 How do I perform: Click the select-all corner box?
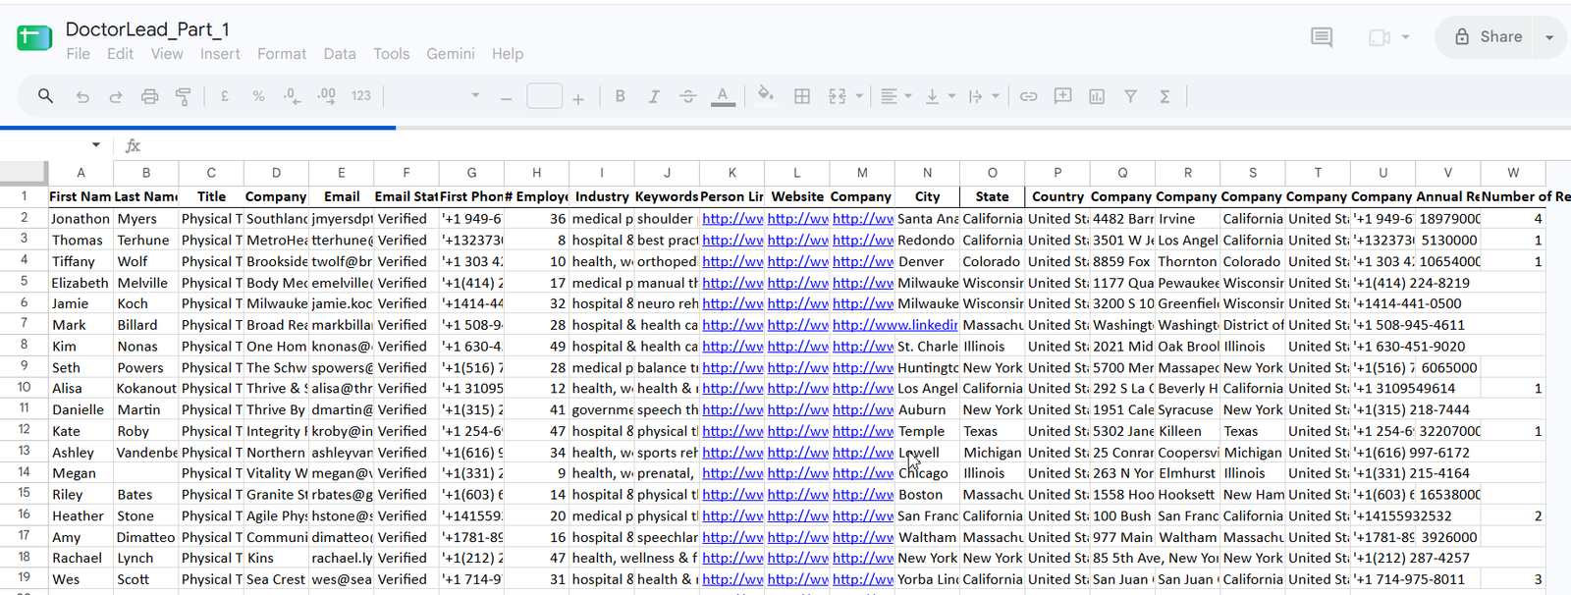point(24,172)
